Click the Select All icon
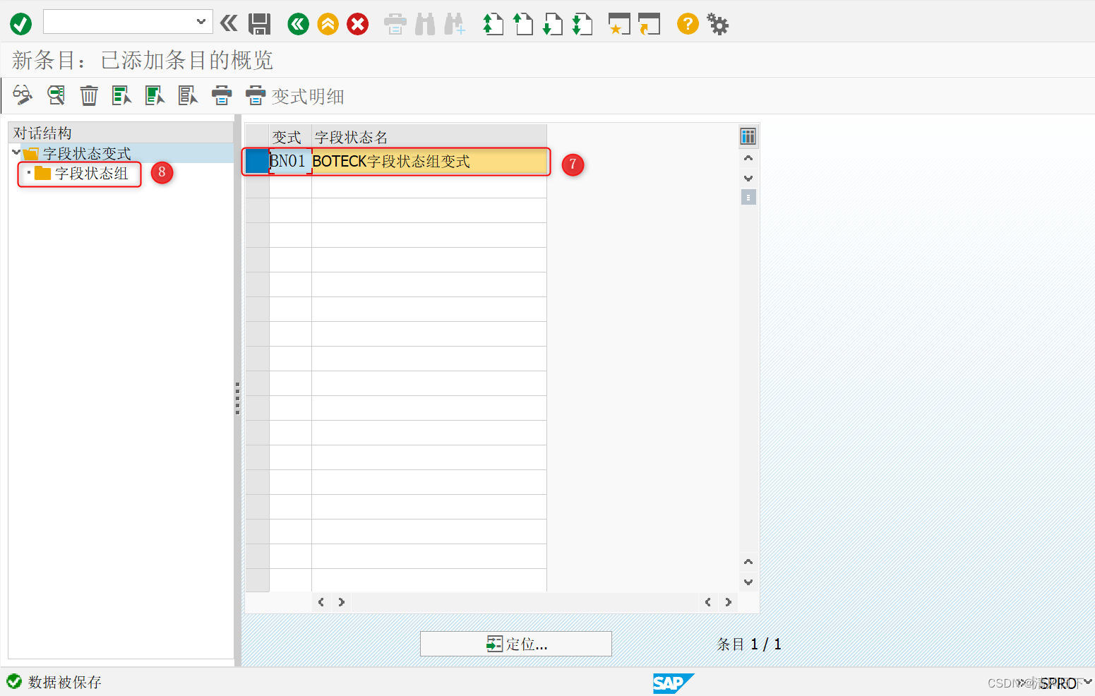The image size is (1095, 696). (122, 95)
